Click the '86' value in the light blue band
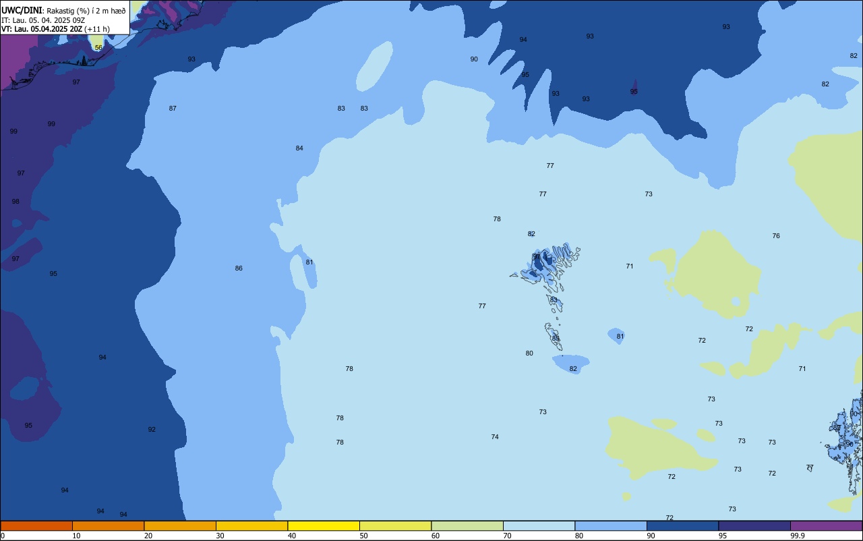The width and height of the screenshot is (863, 541). coord(239,268)
